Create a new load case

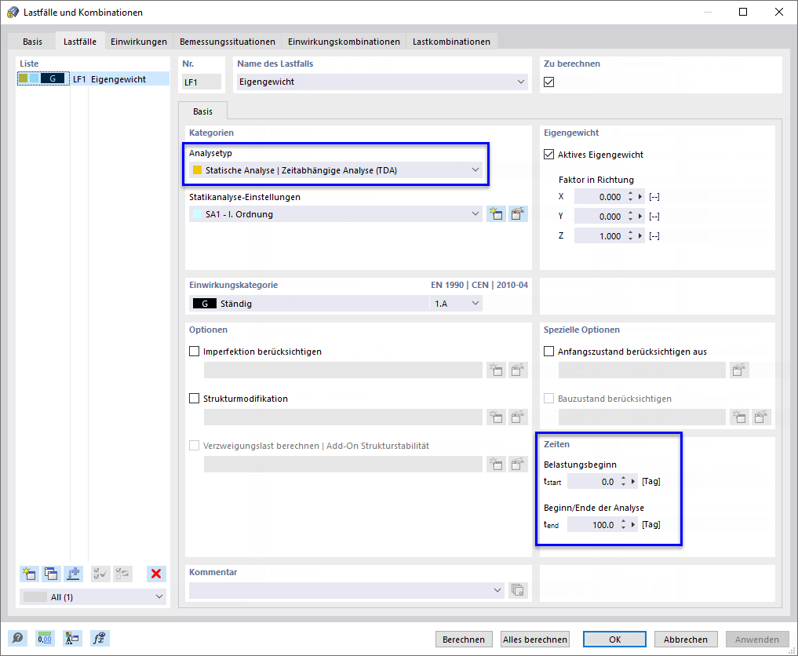pyautogui.click(x=29, y=574)
